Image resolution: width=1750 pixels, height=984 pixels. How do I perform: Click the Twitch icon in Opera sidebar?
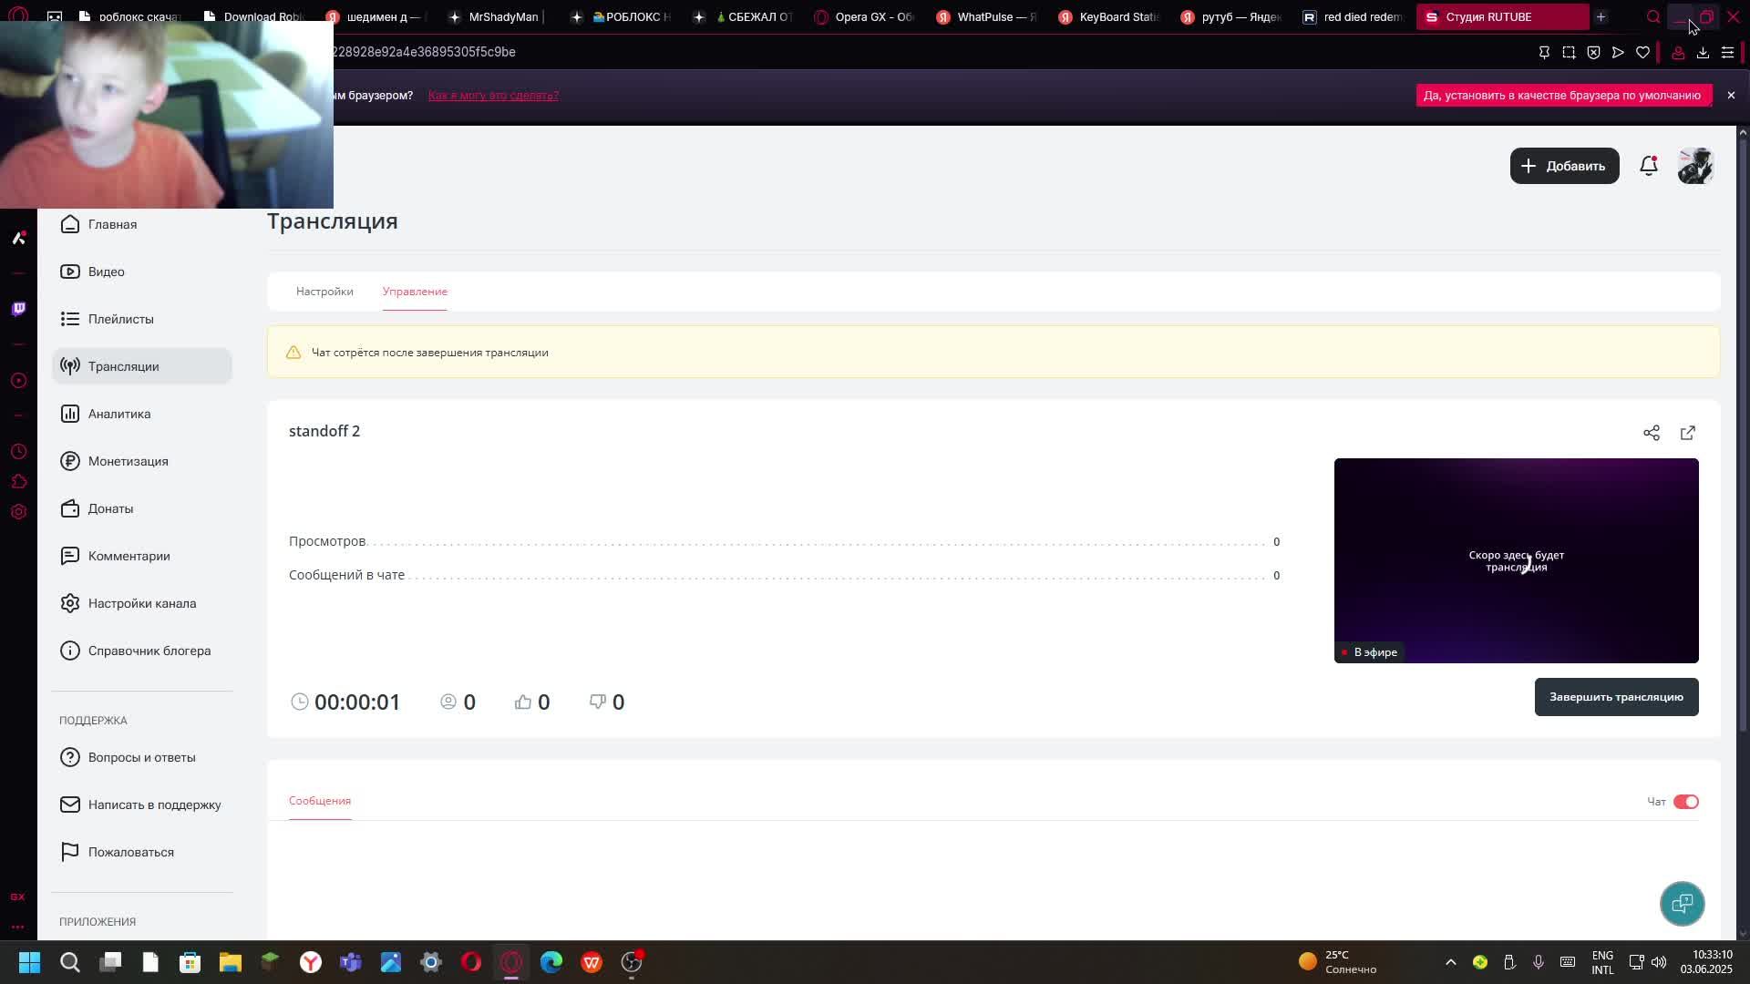point(18,309)
